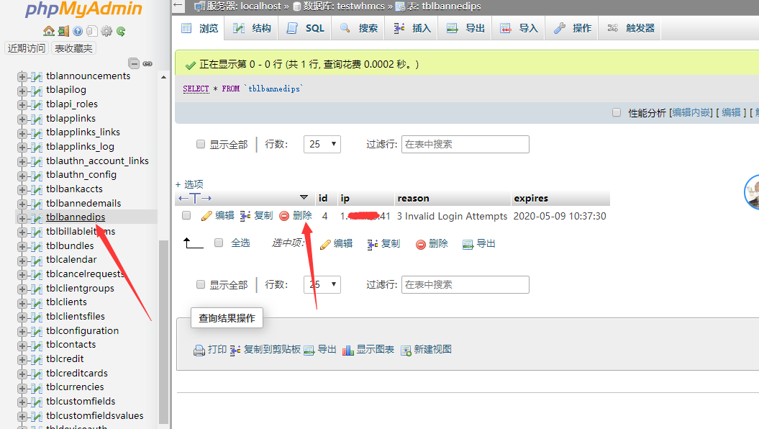759x429 pixels.
Task: Tick the 全选 select-all checkbox
Action: pos(219,243)
